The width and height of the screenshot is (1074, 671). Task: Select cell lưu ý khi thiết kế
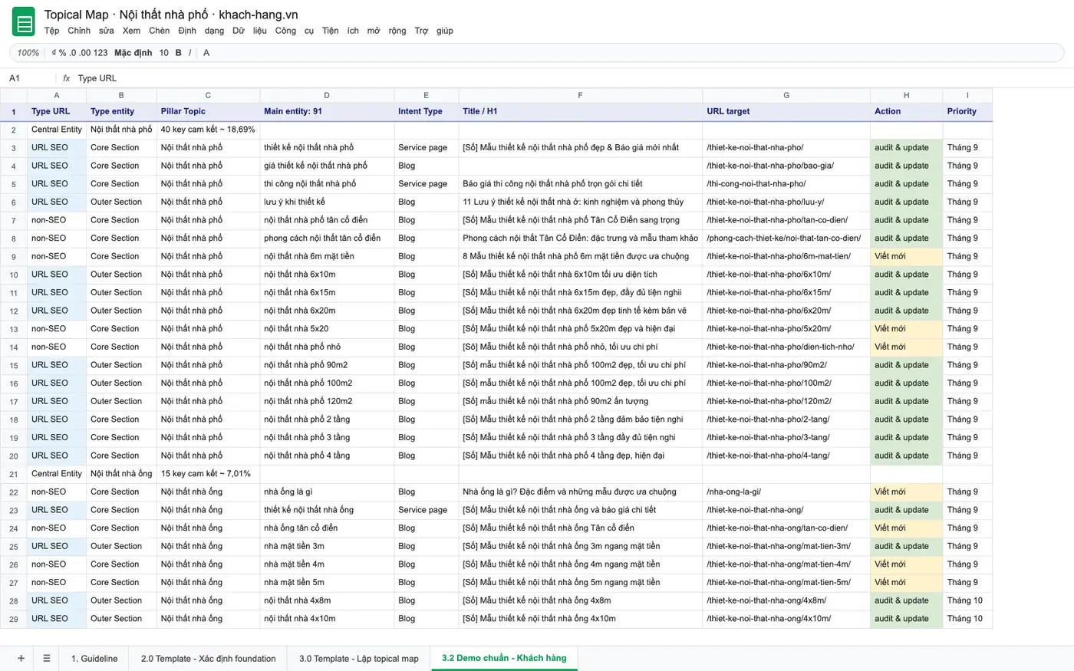point(327,202)
